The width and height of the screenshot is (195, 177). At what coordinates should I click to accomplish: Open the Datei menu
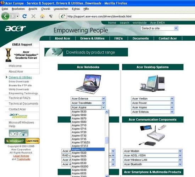coord(5,9)
